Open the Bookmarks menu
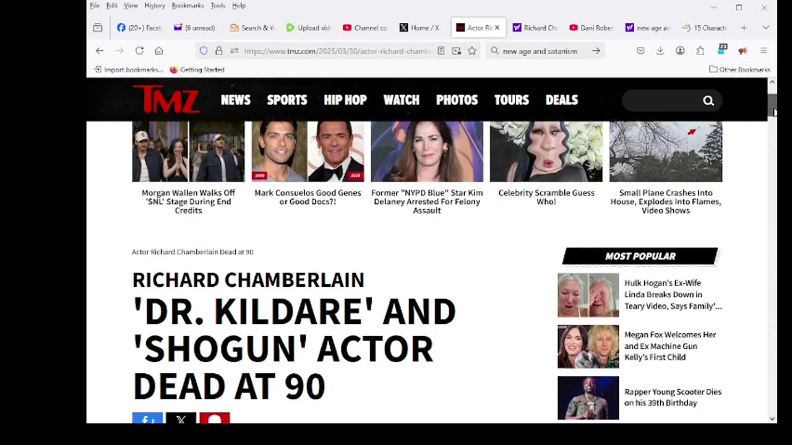 tap(187, 6)
